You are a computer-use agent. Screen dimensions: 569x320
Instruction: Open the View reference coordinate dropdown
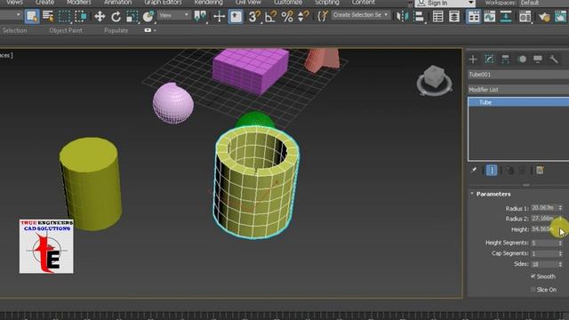pos(174,15)
